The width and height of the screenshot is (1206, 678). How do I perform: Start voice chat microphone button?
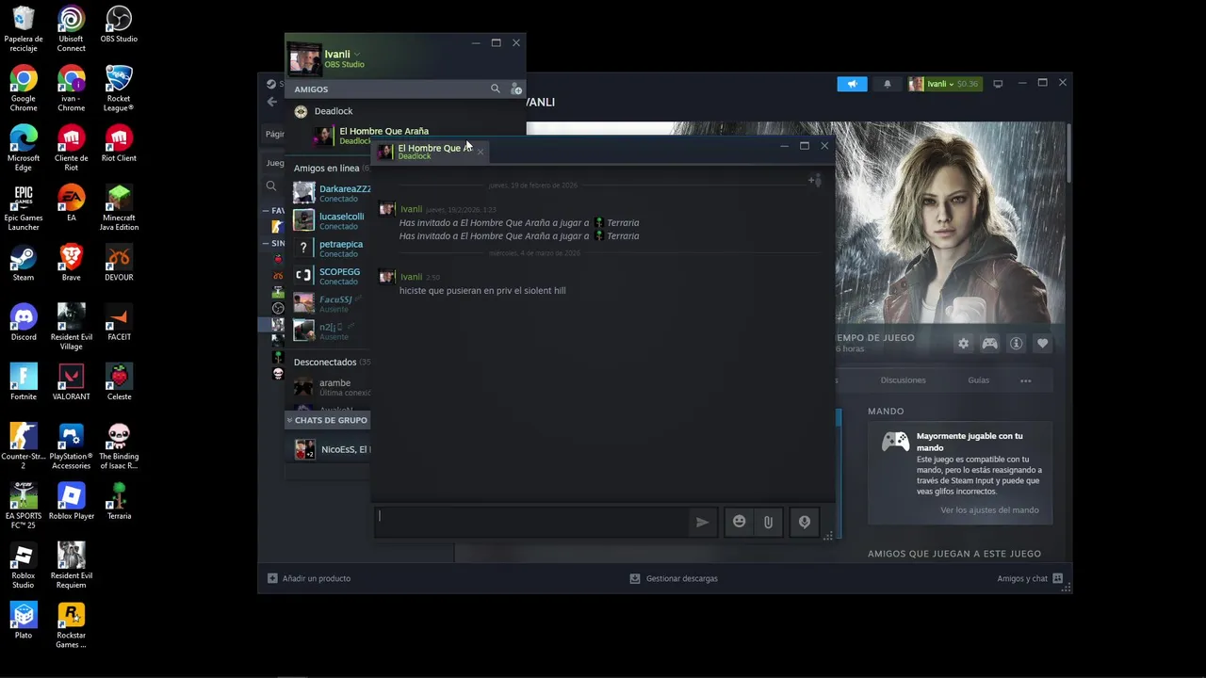point(804,522)
